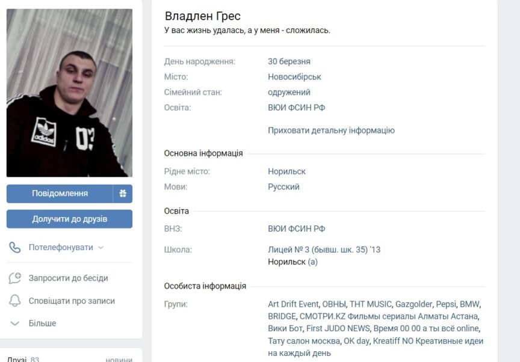Open the Друзі friends section header

[17, 359]
